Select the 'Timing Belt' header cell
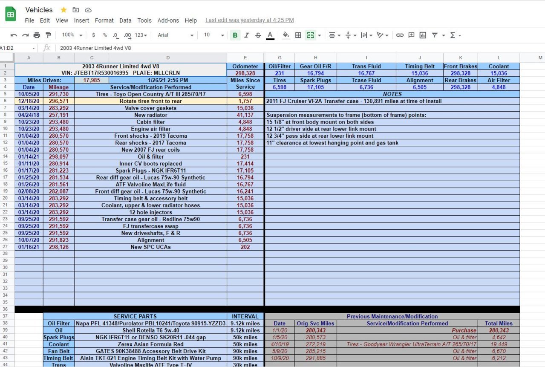The width and height of the screenshot is (545, 367). click(420, 66)
